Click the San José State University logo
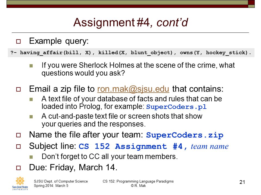The width and height of the screenshot is (261, 195). (x=20, y=183)
